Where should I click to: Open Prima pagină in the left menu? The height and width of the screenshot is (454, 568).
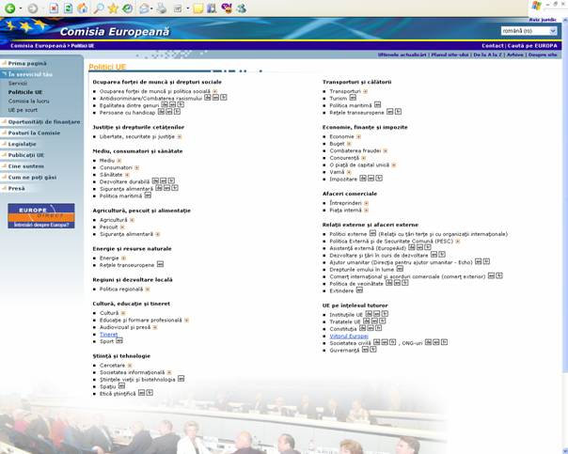(27, 63)
